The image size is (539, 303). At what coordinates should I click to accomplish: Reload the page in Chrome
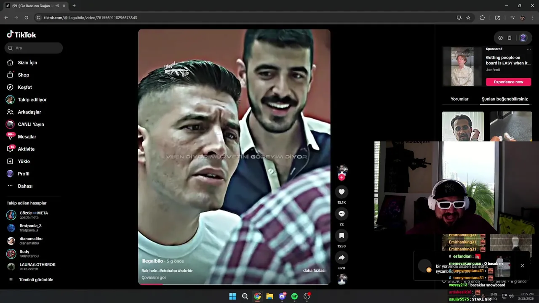pyautogui.click(x=26, y=18)
